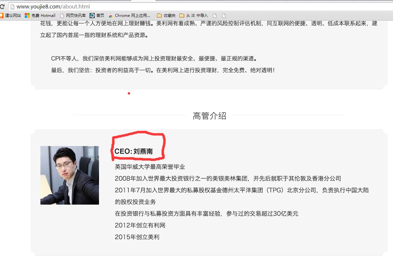Click the 2015年创立美利 line

(137, 237)
